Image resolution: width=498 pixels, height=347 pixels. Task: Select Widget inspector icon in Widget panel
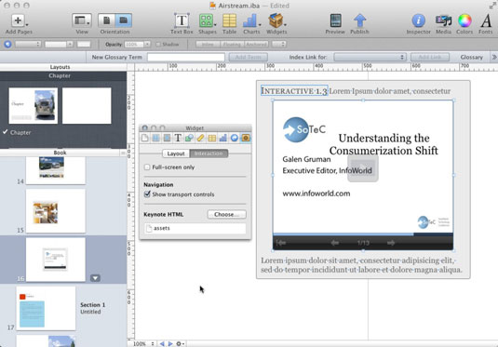click(x=245, y=138)
